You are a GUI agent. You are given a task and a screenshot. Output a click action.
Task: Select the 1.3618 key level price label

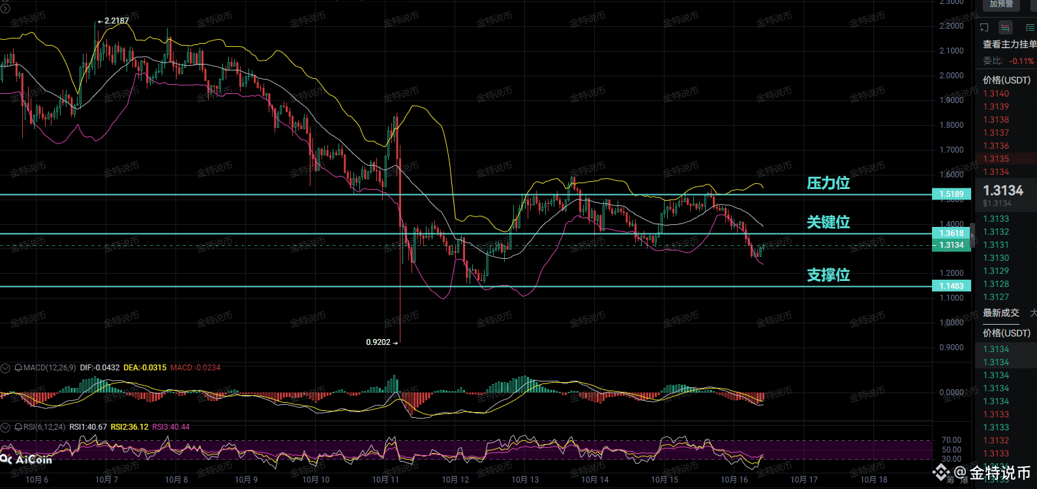pyautogui.click(x=952, y=233)
